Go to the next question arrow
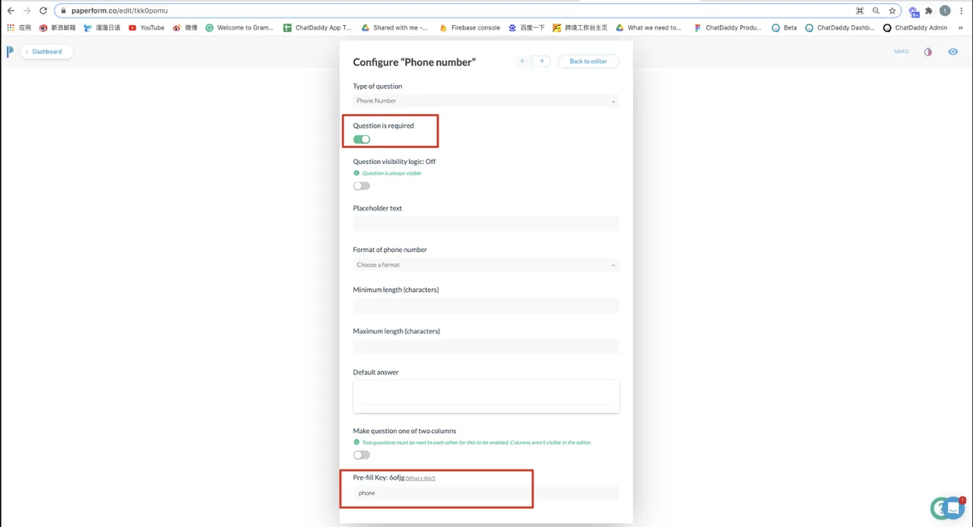Screen dimensions: 973x527 (541, 62)
